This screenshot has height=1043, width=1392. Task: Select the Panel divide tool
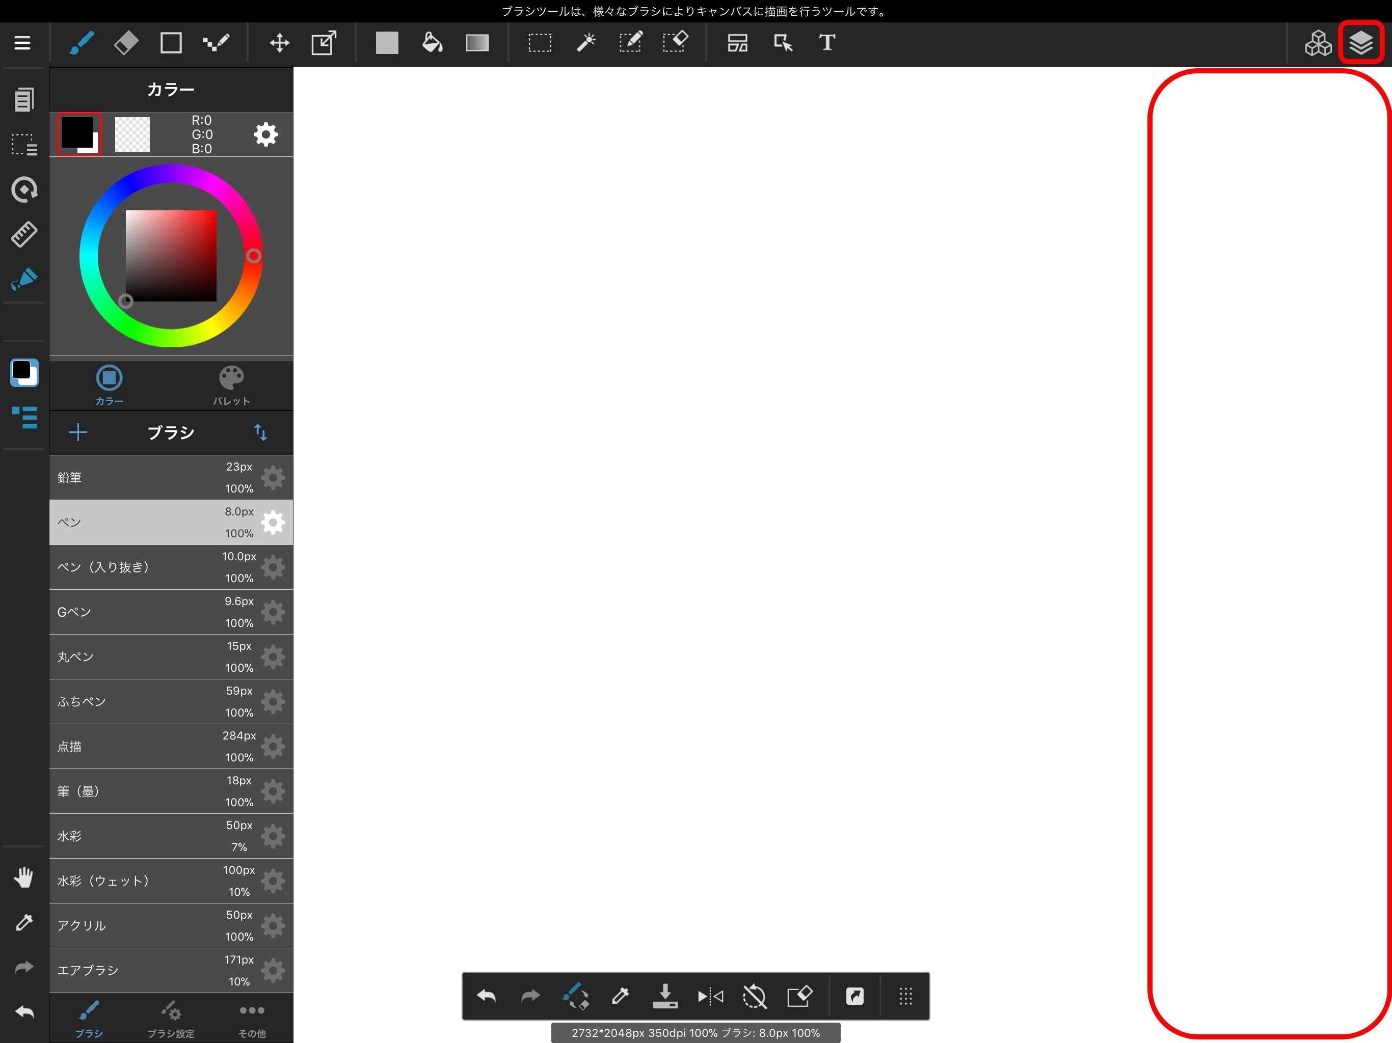pos(738,43)
